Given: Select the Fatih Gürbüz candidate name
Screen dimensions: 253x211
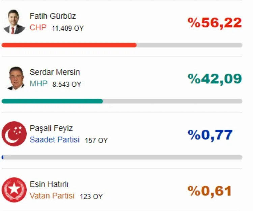Looking at the screenshot, I should pos(53,16).
